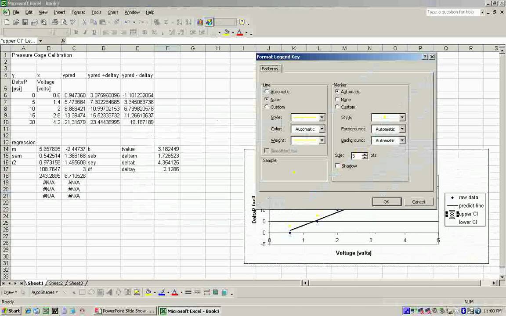The height and width of the screenshot is (316, 506).
Task: Open the Chart menu
Action: click(113, 12)
